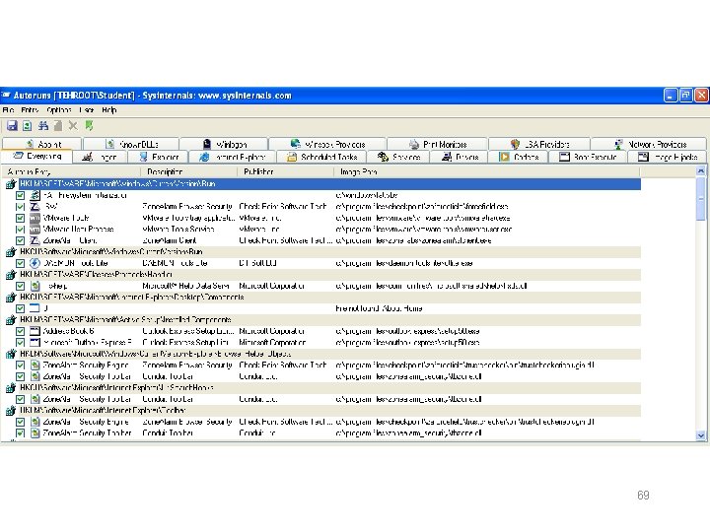
Task: Click the Address Book 6 entry icon
Action: click(x=35, y=331)
